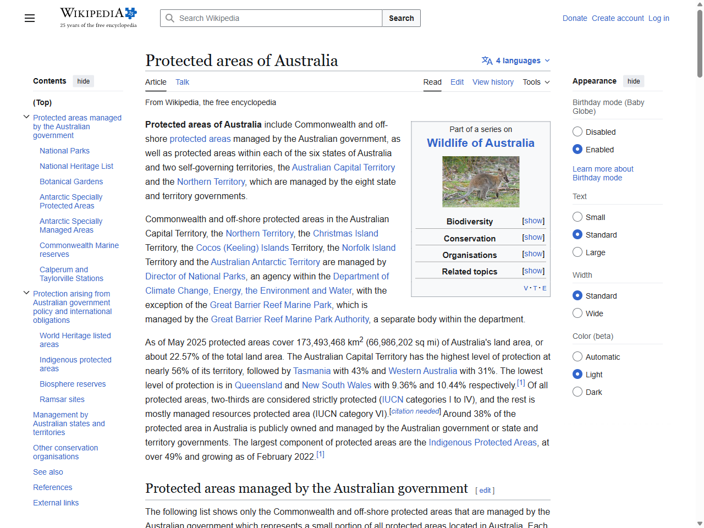
Task: Open the Director of National Parks link
Action: click(x=195, y=276)
